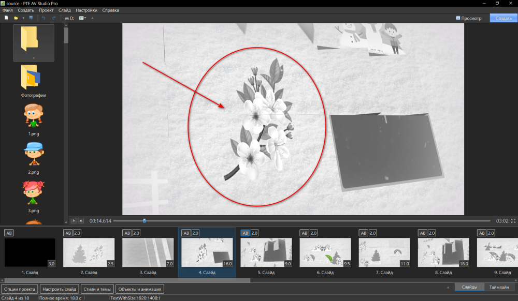Image resolution: width=518 pixels, height=301 pixels.
Task: Click the New project icon in toolbar
Action: [6, 18]
